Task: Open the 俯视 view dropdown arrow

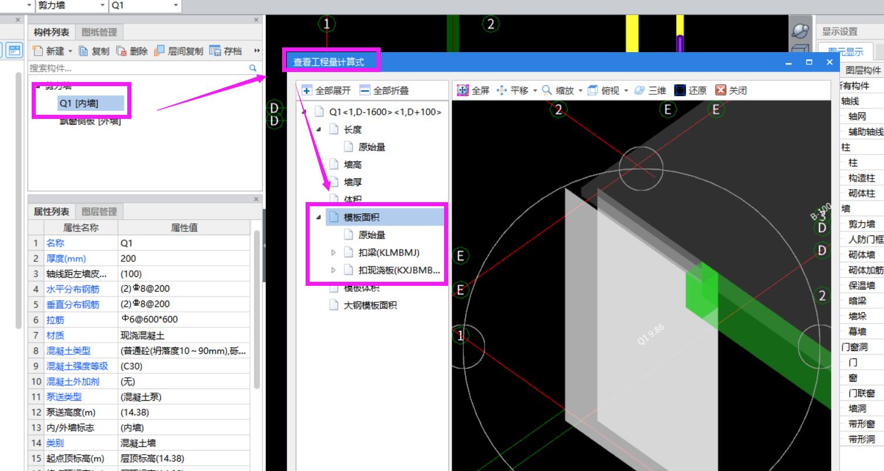Action: (626, 91)
